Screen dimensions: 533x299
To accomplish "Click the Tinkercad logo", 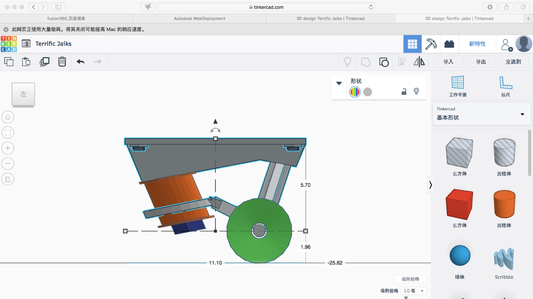I will (9, 44).
